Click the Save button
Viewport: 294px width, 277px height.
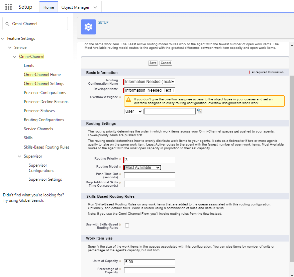pos(153,63)
